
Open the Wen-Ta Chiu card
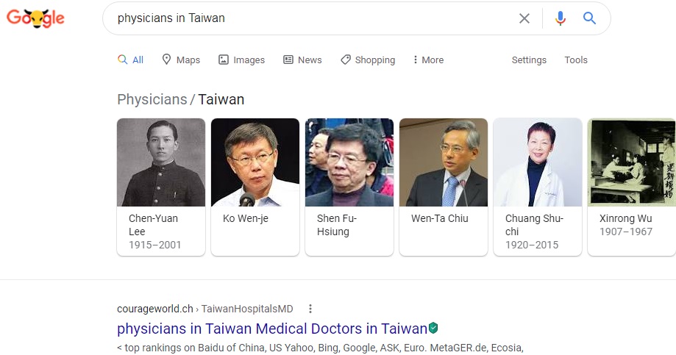[444, 187]
